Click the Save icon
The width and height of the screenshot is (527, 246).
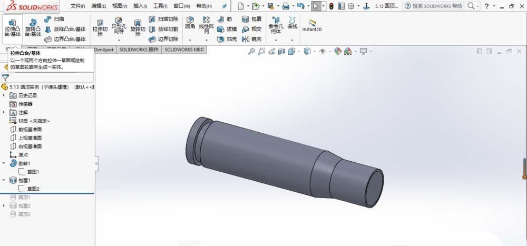270,6
